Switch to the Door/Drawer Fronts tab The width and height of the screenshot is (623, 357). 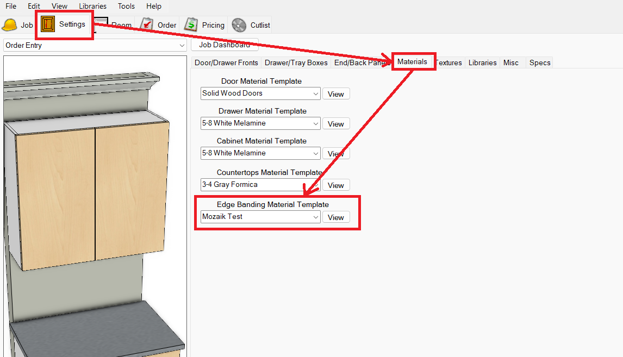[226, 62]
